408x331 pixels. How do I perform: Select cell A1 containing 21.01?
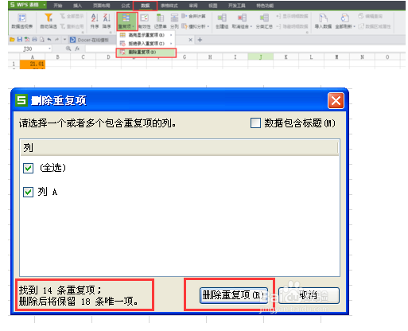pos(33,64)
